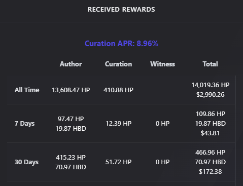The width and height of the screenshot is (243, 186).
Task: Click All Time curation value 410.88 HP
Action: point(118,90)
